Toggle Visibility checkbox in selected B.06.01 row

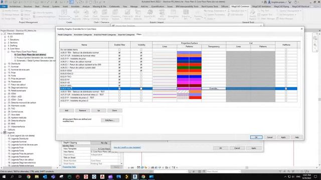[x=141, y=88]
